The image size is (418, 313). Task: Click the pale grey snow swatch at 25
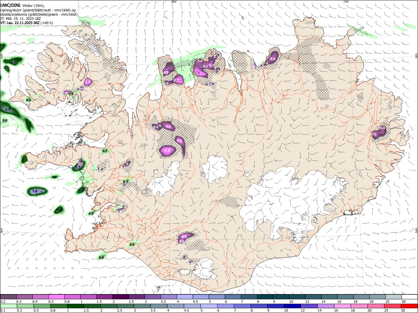394,297
